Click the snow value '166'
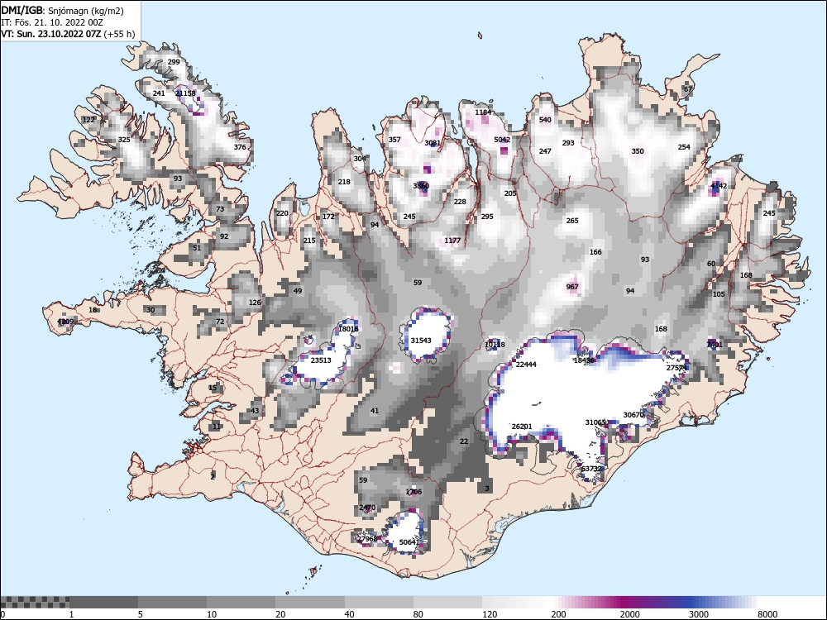The height and width of the screenshot is (620, 827). coord(595,252)
